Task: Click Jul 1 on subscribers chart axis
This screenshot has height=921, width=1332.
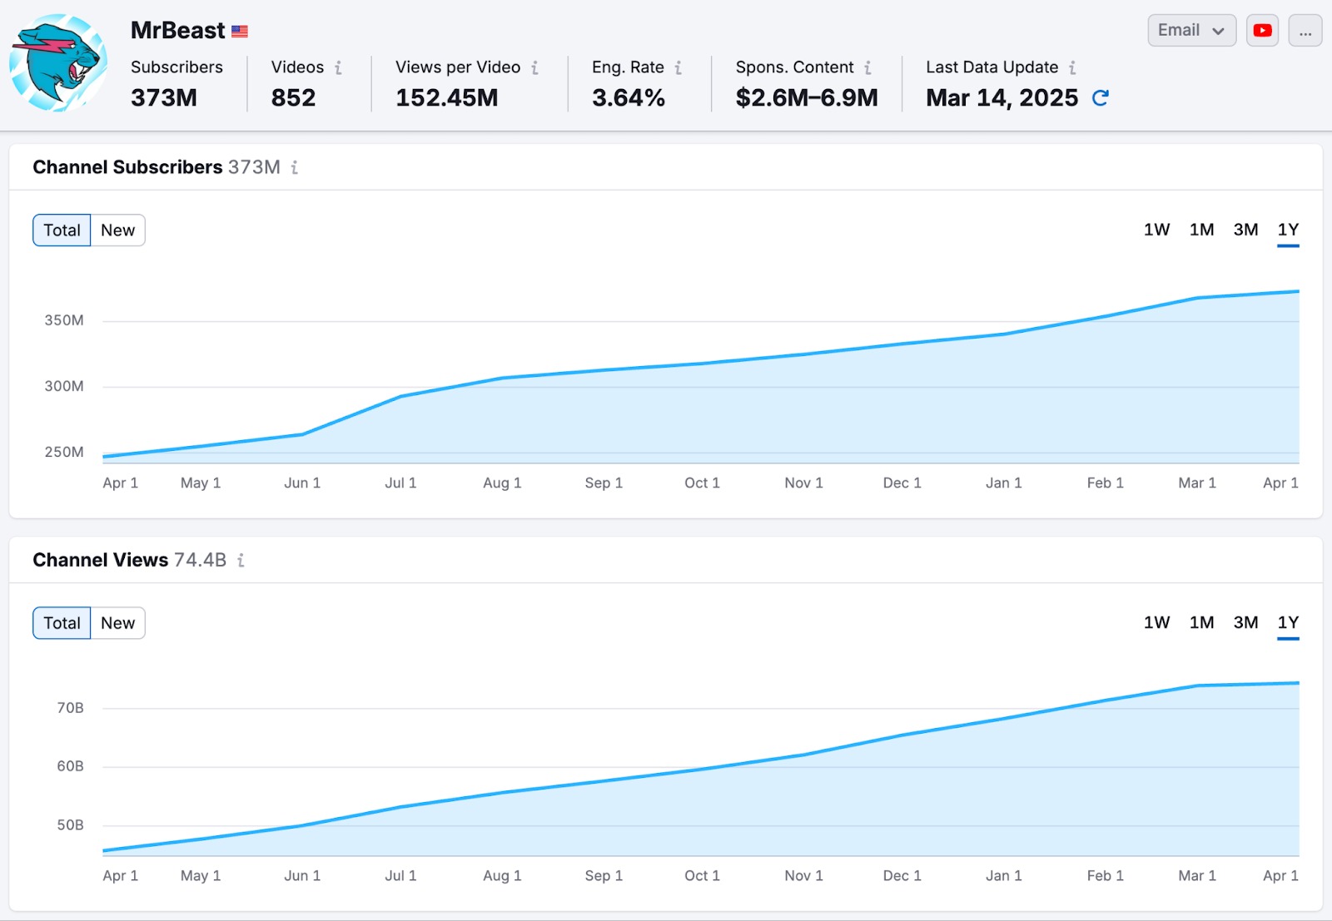Action: click(400, 483)
